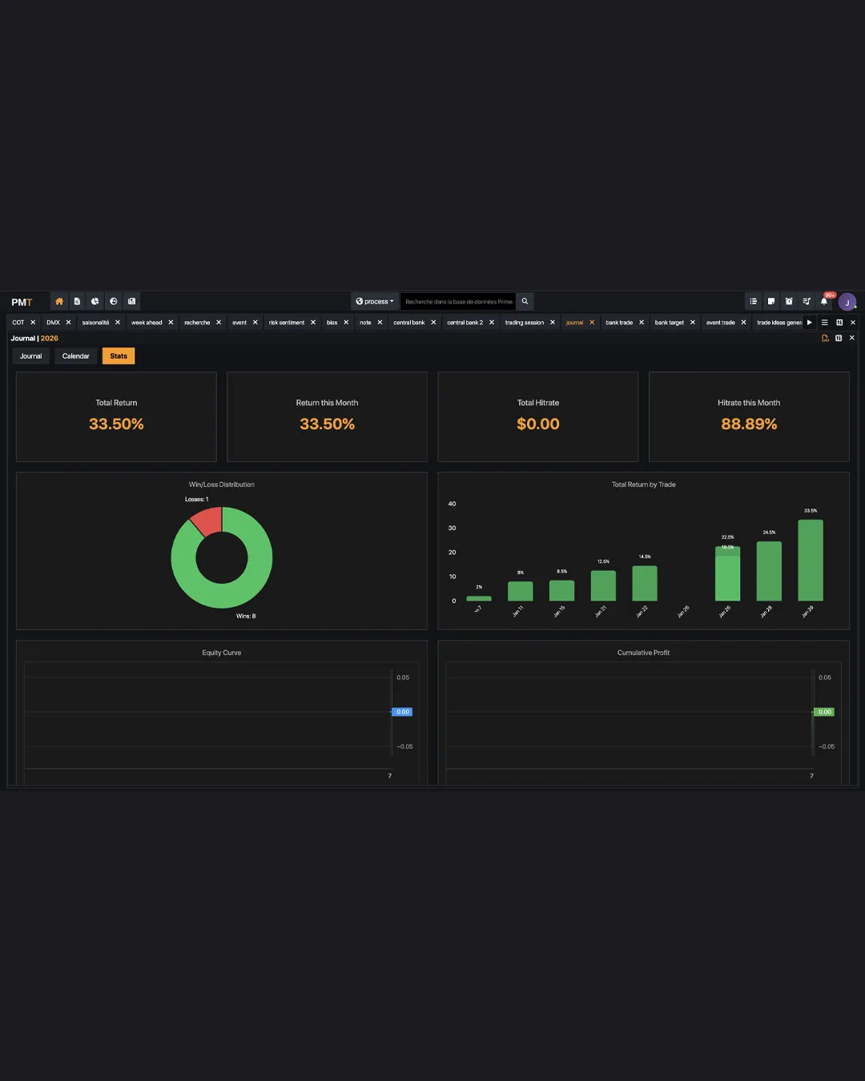Switch to the COT tab
This screenshot has height=1081, width=865.
tap(18, 323)
